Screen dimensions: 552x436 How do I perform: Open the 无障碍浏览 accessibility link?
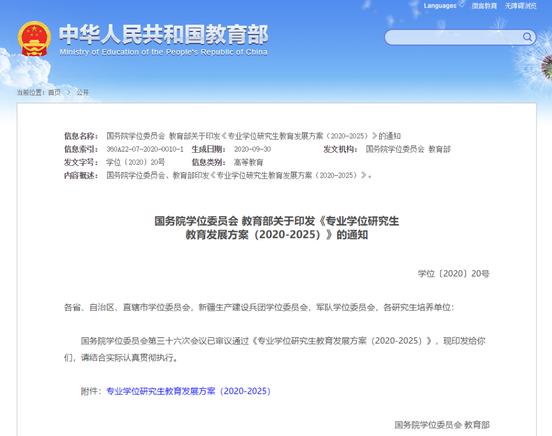click(x=521, y=6)
